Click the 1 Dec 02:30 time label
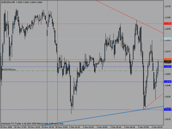Screen dimensions: 172x129 (88, 127)
